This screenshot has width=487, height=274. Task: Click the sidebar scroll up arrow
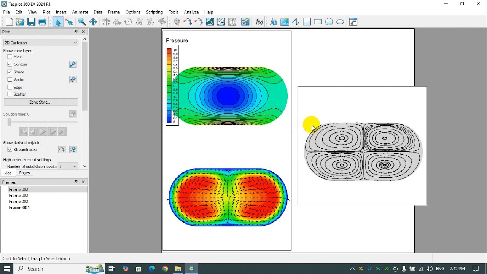point(84,39)
